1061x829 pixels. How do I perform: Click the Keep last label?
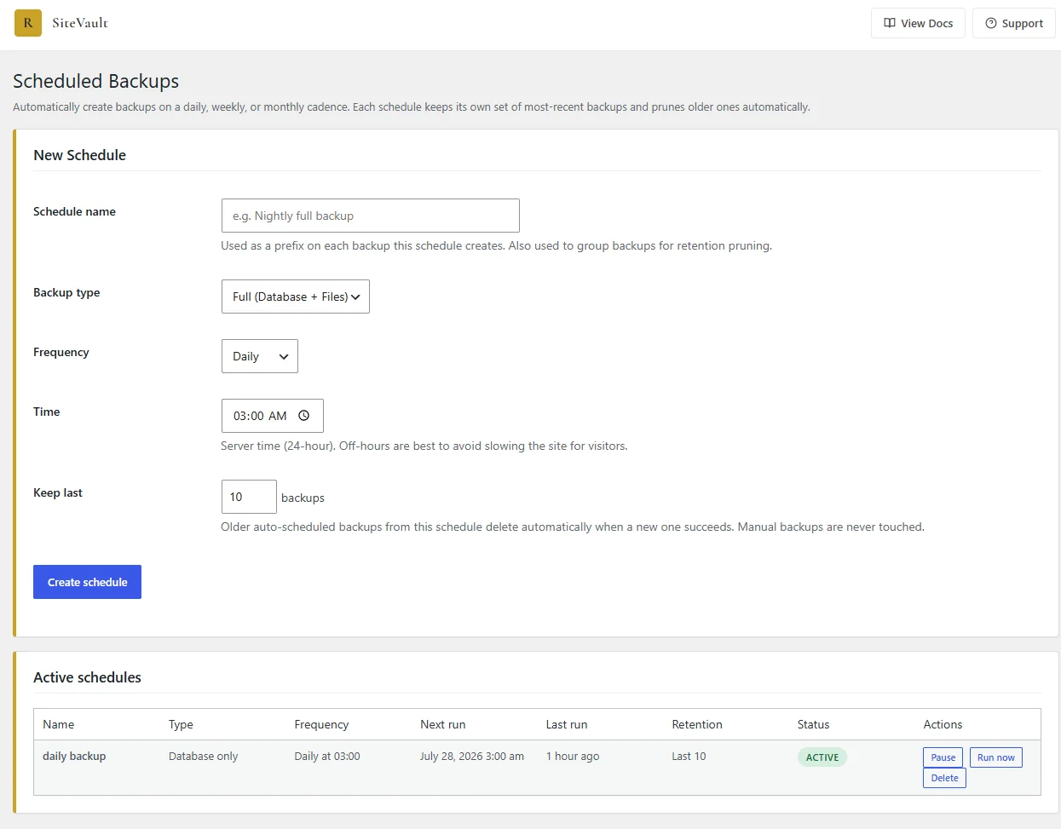(58, 492)
